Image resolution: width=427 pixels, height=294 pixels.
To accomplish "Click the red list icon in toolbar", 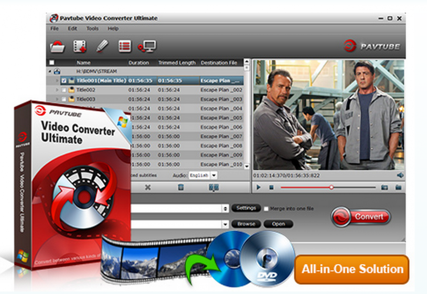I will 125,46.
